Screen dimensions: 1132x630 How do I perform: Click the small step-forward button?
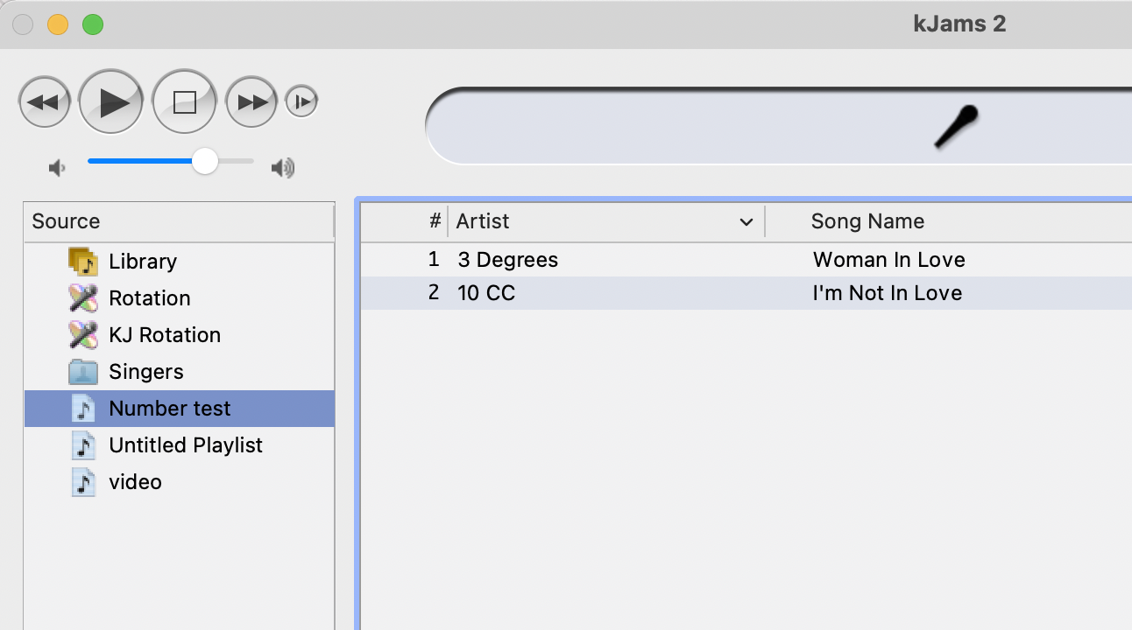click(x=301, y=101)
